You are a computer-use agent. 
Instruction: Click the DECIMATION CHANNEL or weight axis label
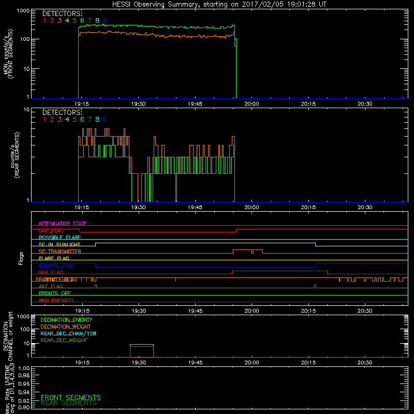click(x=8, y=336)
